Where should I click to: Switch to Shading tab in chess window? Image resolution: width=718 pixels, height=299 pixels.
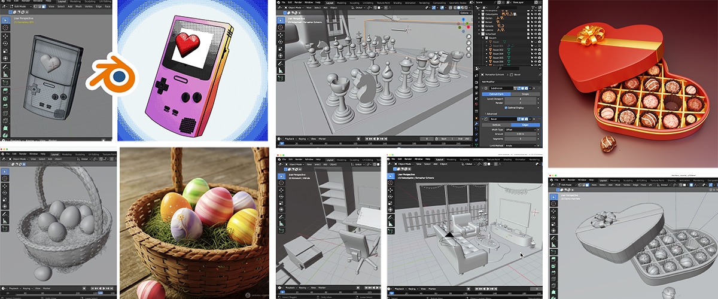click(x=397, y=2)
